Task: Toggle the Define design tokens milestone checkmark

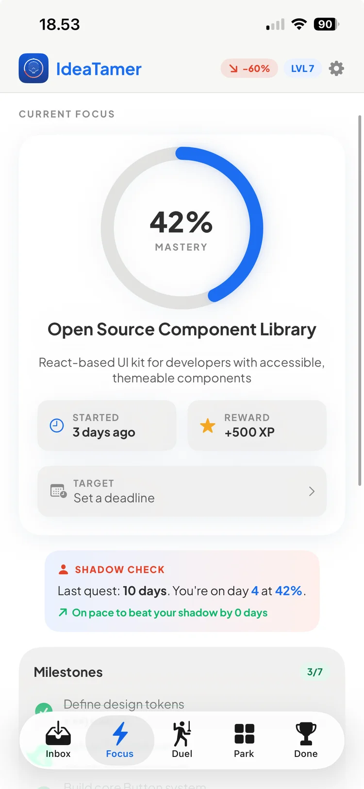Action: (x=44, y=709)
